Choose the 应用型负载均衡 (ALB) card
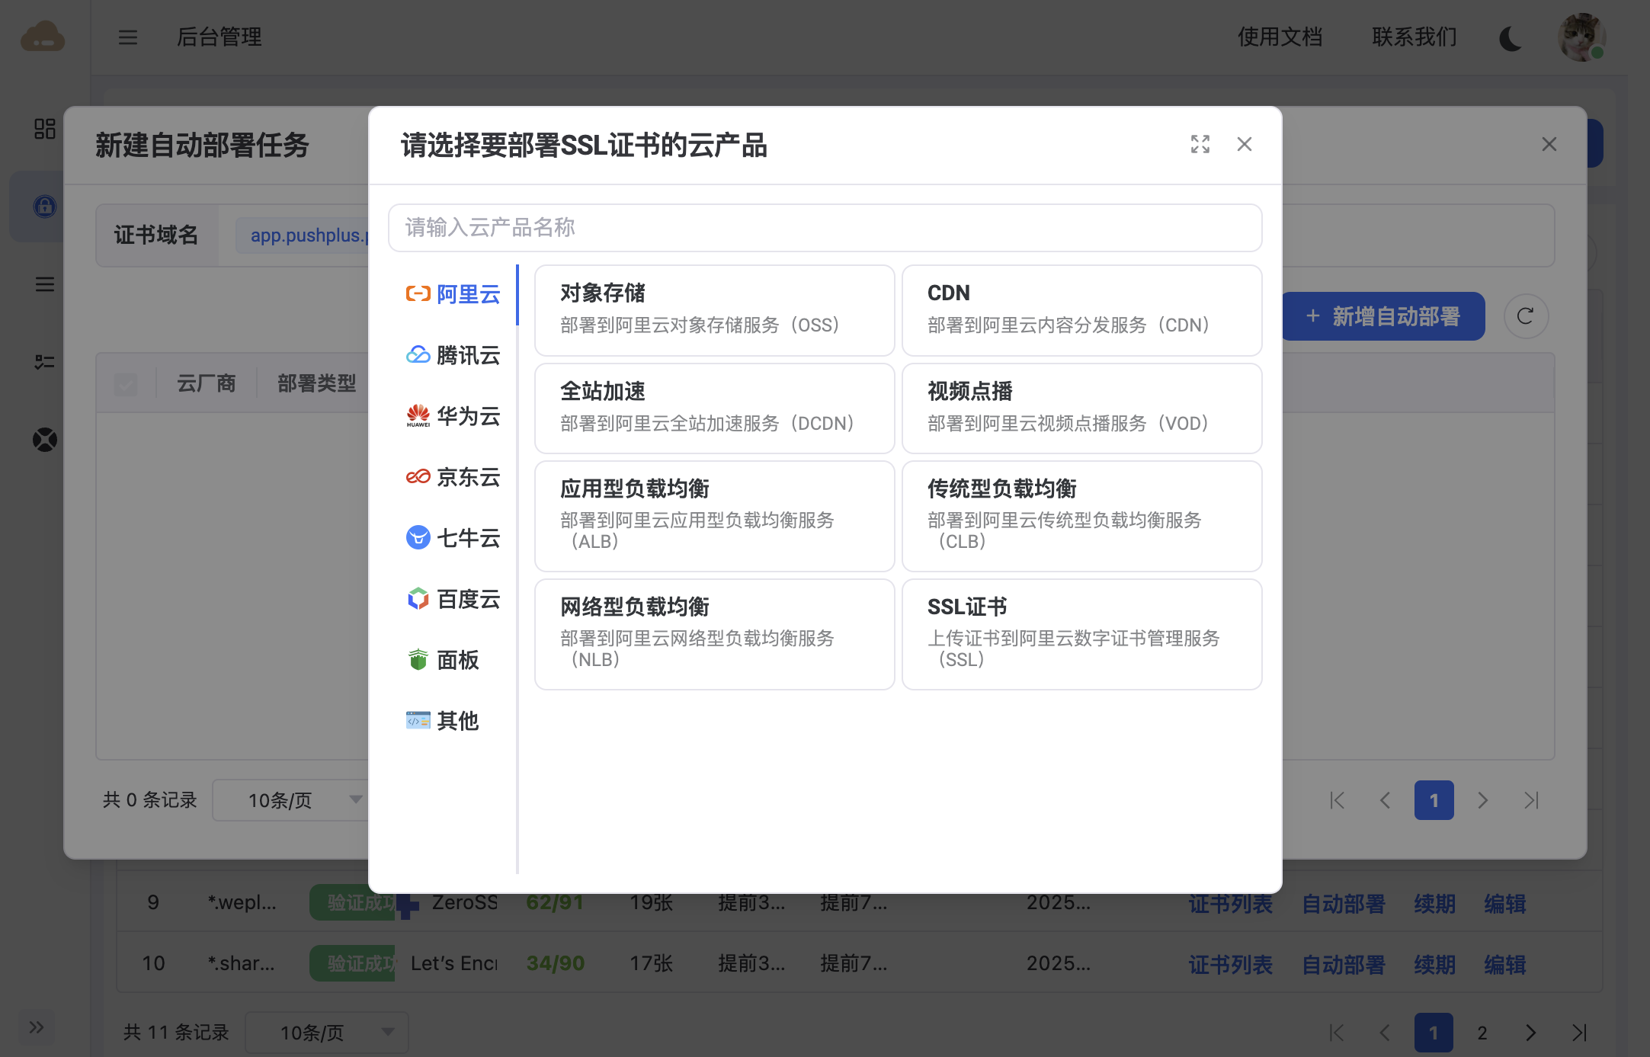Image resolution: width=1650 pixels, height=1057 pixels. [x=714, y=516]
